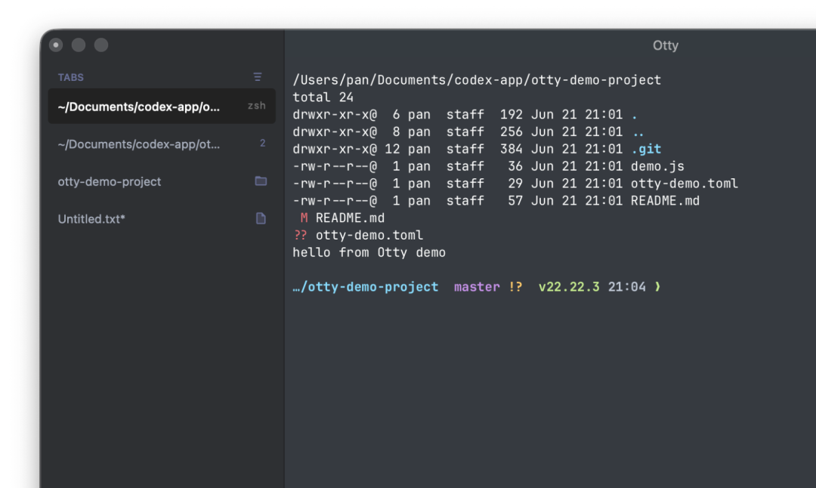The width and height of the screenshot is (816, 488).
Task: Click the Otty window title
Action: (x=665, y=45)
